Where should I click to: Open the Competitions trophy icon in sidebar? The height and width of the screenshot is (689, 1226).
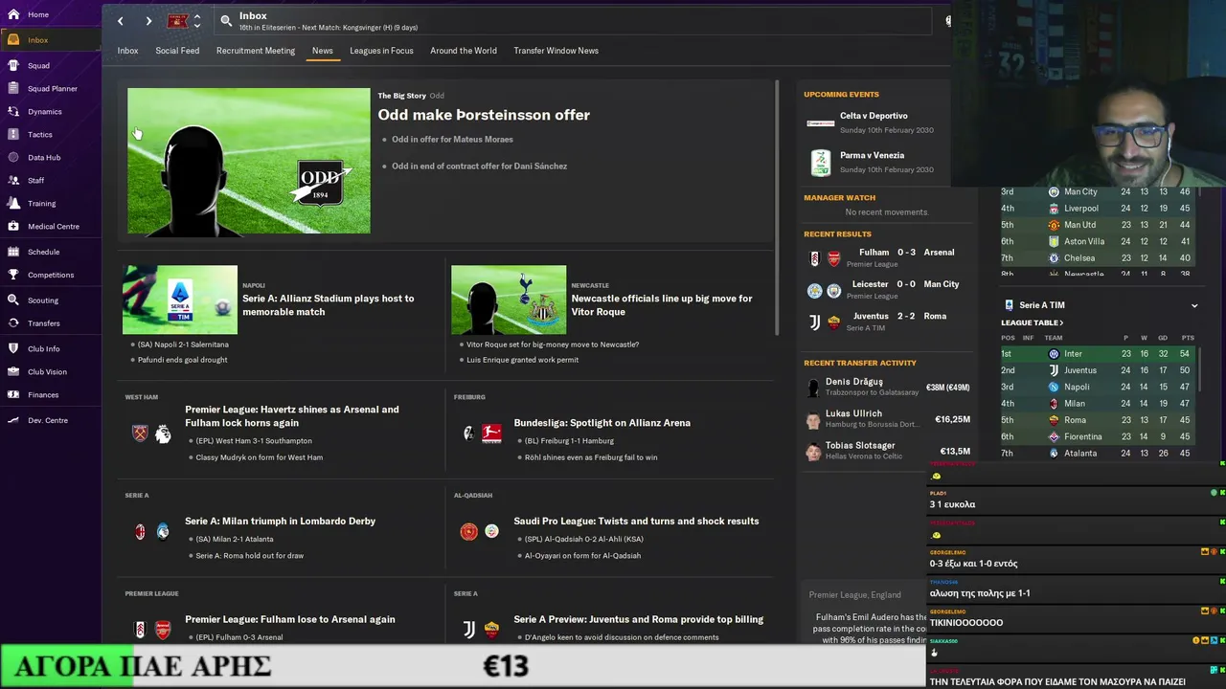click(x=13, y=275)
